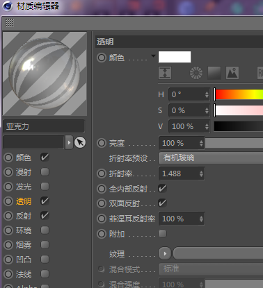The image size is (263, 288).
Task: Enable the 凹凸 channel checkbox
Action: point(45,260)
